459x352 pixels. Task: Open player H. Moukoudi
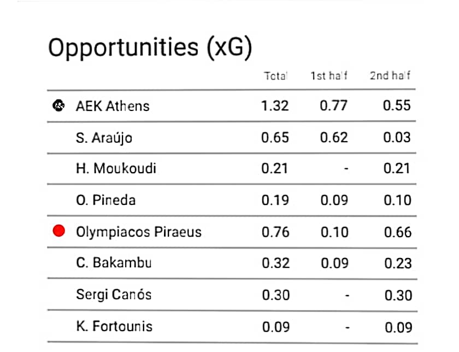click(116, 168)
